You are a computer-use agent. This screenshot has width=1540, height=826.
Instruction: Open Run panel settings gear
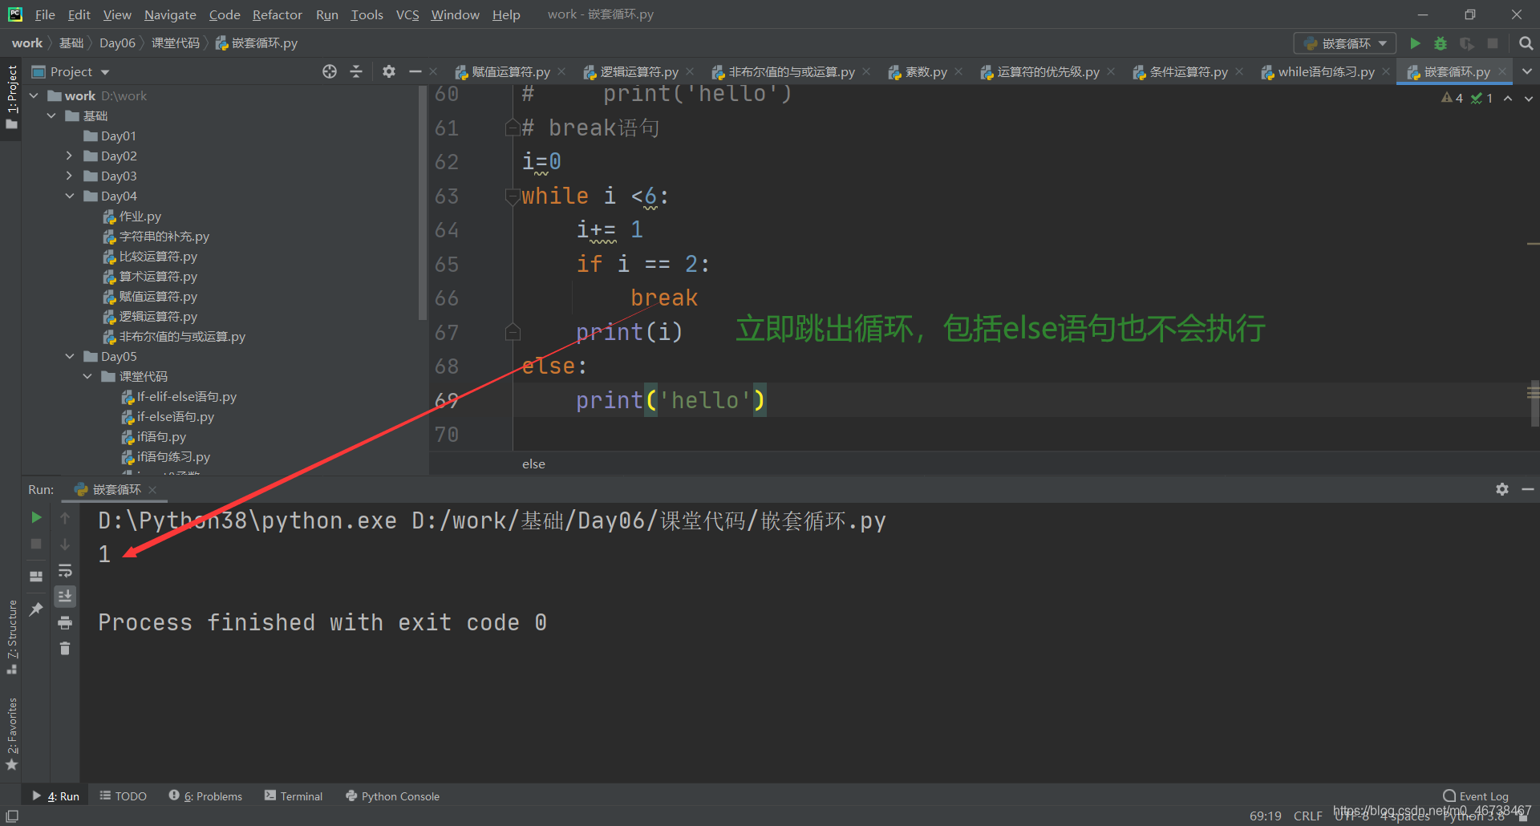tap(1501, 489)
